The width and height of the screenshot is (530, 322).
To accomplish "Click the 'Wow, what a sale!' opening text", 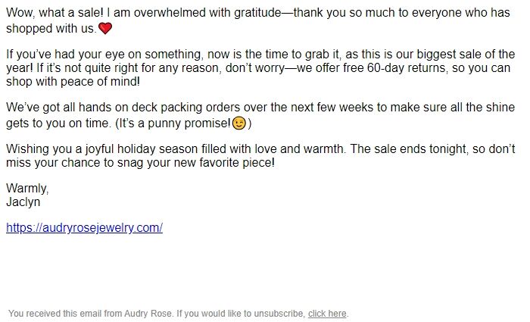I will click(x=55, y=13).
